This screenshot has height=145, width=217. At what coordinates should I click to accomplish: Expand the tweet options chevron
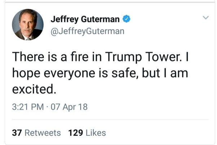pos(206,18)
